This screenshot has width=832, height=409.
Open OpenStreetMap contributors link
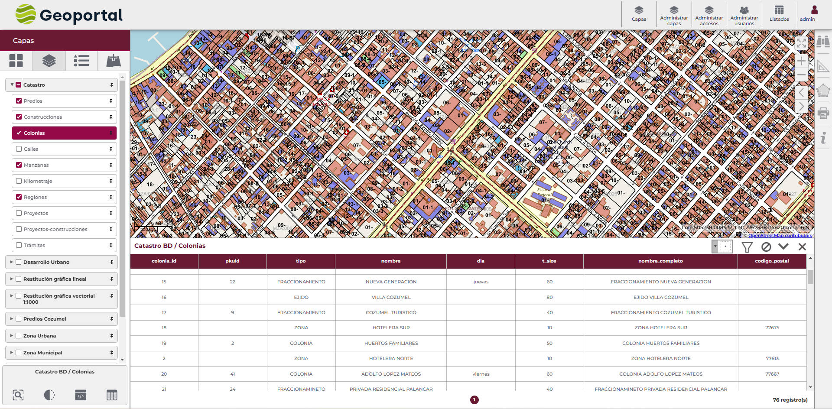tap(780, 236)
